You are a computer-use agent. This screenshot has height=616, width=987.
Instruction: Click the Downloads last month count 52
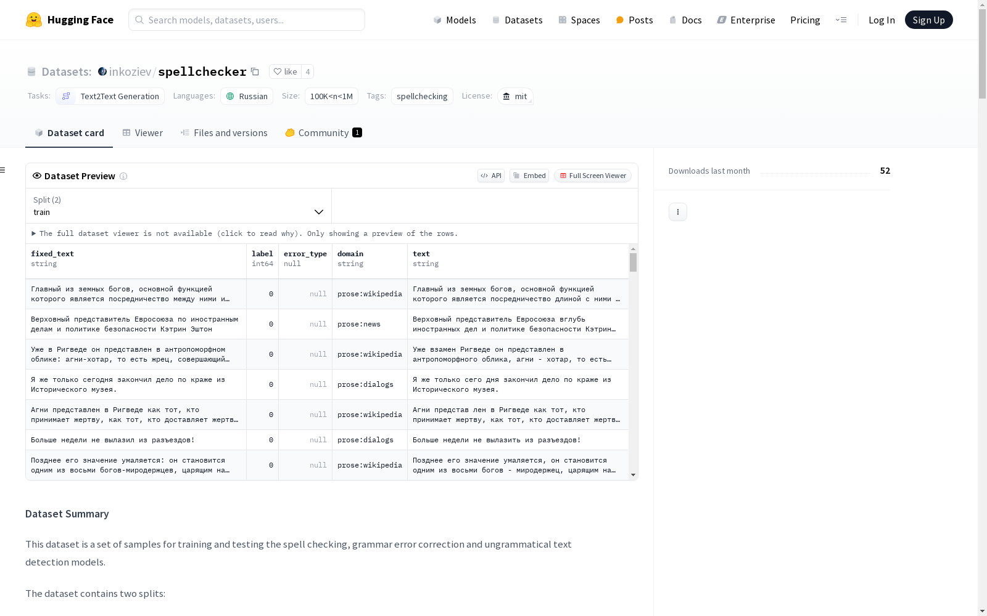[885, 171]
